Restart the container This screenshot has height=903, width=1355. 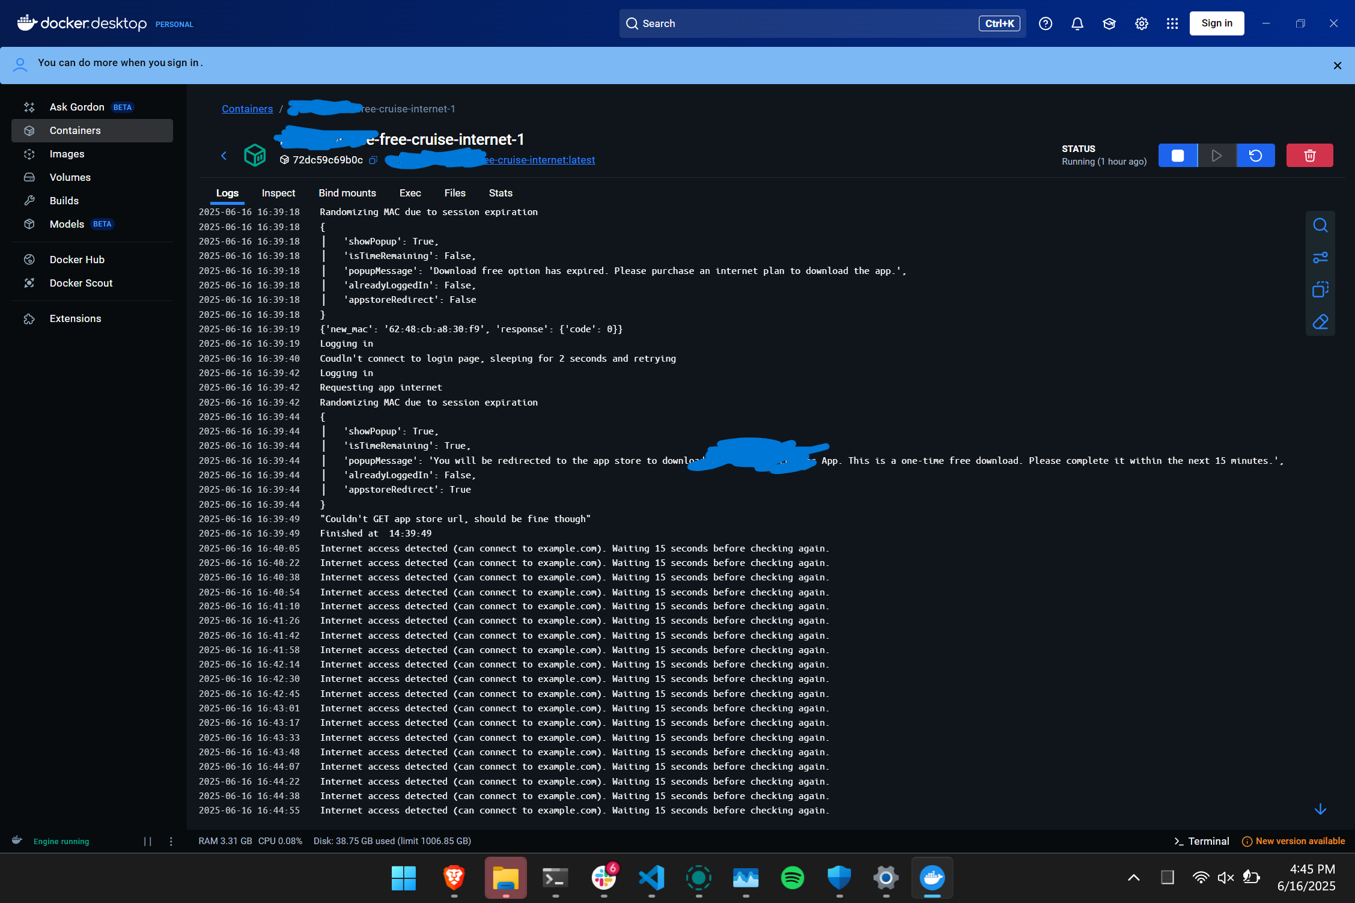click(x=1255, y=156)
